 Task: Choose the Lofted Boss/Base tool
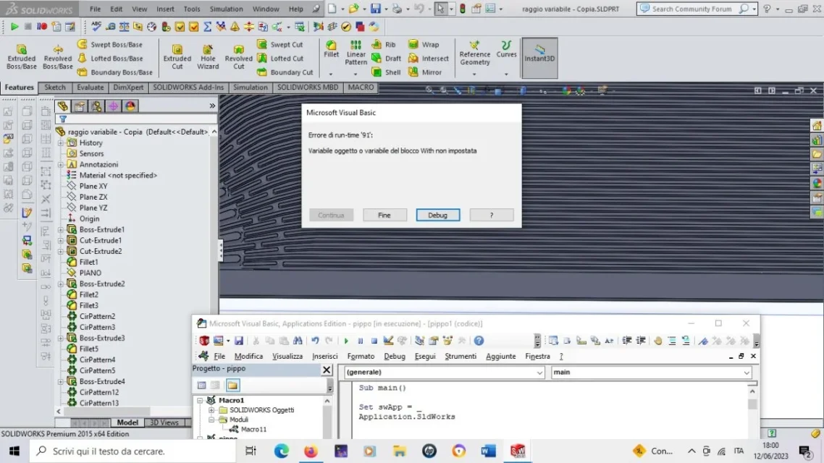pos(110,59)
